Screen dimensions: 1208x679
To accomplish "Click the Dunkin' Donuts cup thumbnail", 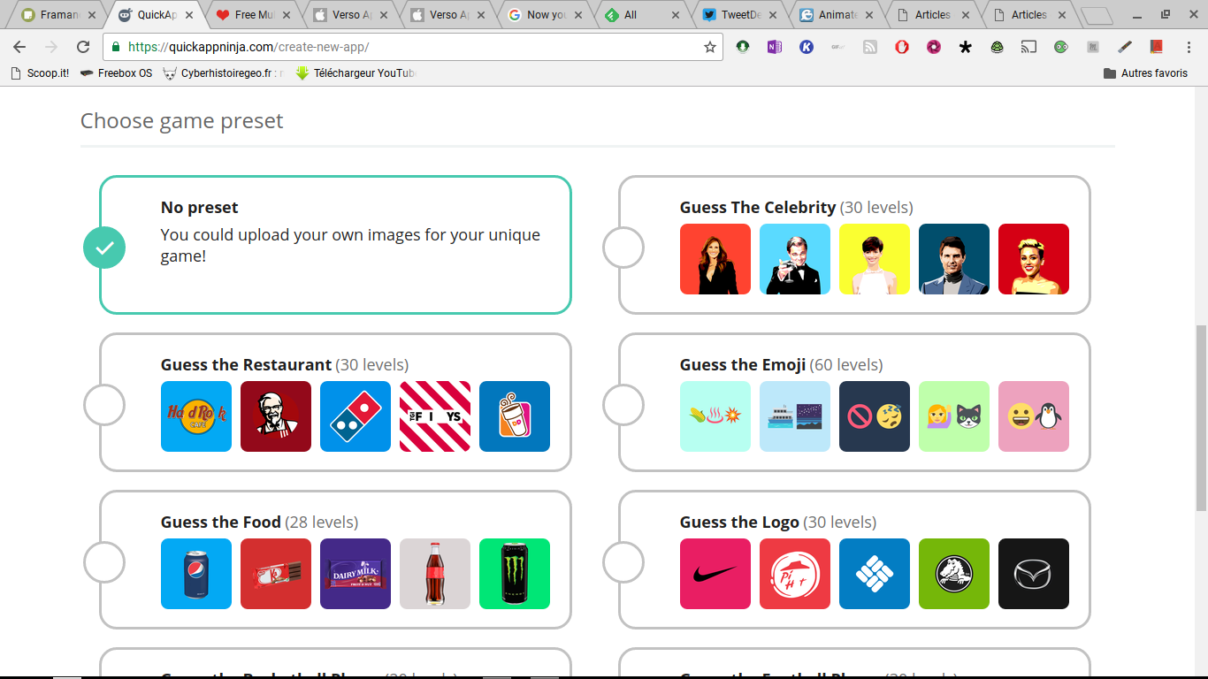I will tap(515, 416).
